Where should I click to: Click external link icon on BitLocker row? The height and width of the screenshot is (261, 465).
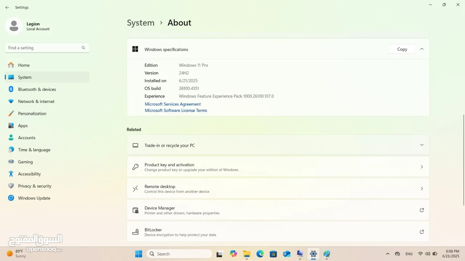(x=422, y=232)
